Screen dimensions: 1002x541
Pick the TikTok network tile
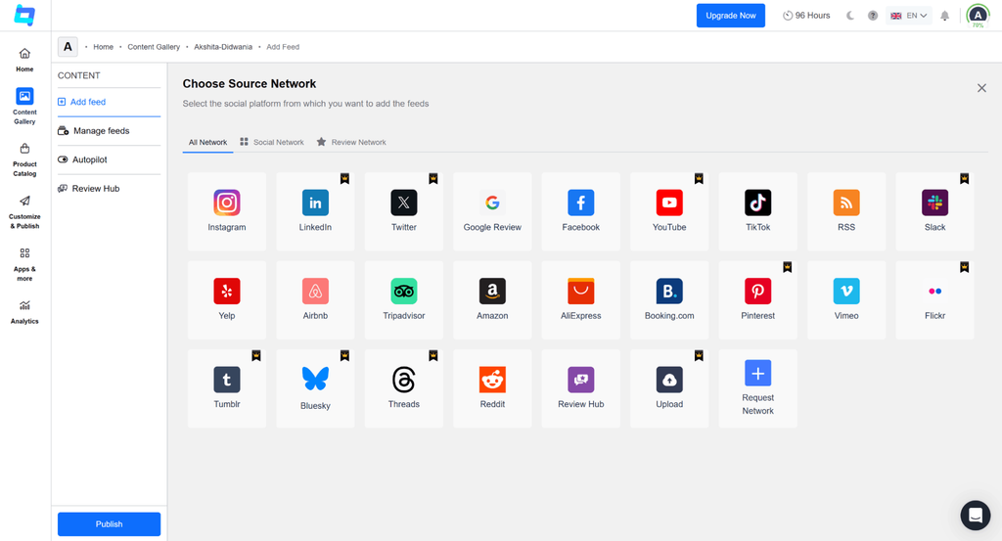(x=758, y=211)
